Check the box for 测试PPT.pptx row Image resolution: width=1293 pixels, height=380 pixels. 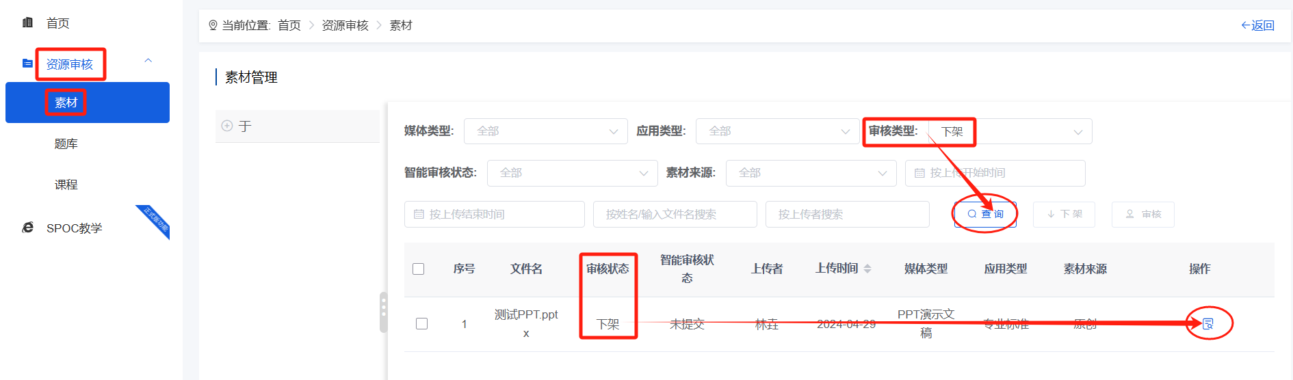point(422,324)
